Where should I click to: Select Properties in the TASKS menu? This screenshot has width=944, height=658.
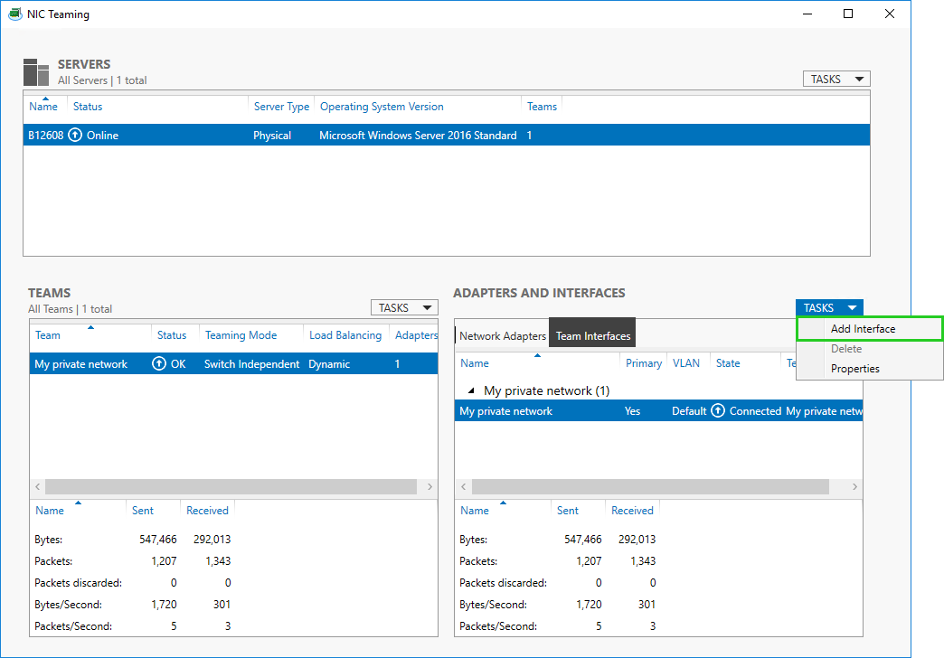pyautogui.click(x=854, y=369)
